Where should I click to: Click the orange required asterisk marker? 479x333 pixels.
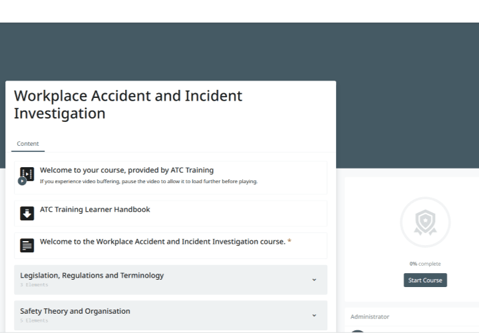click(x=289, y=242)
